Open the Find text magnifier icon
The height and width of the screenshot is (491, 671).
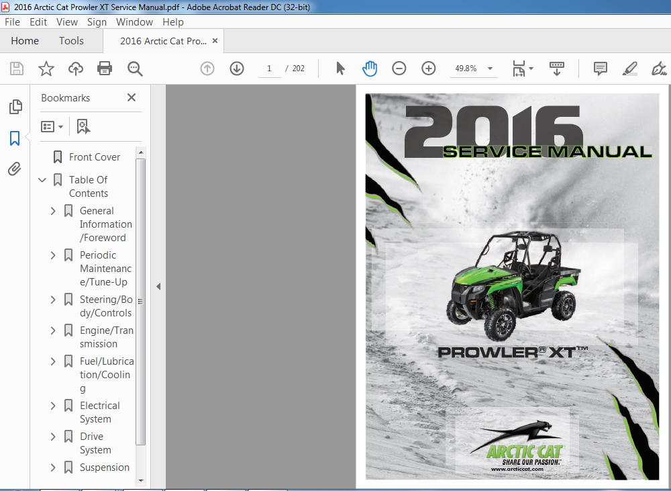[135, 69]
